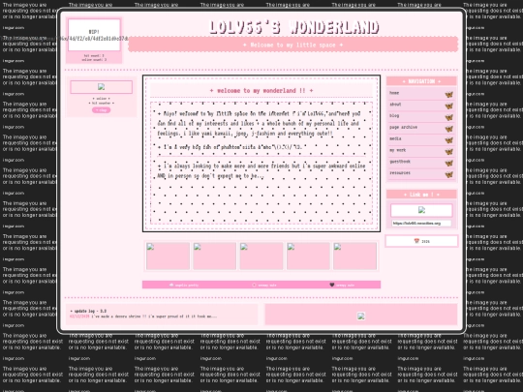Open the fourth thumbnail in the image row
The image size is (523, 392).
pos(308,256)
